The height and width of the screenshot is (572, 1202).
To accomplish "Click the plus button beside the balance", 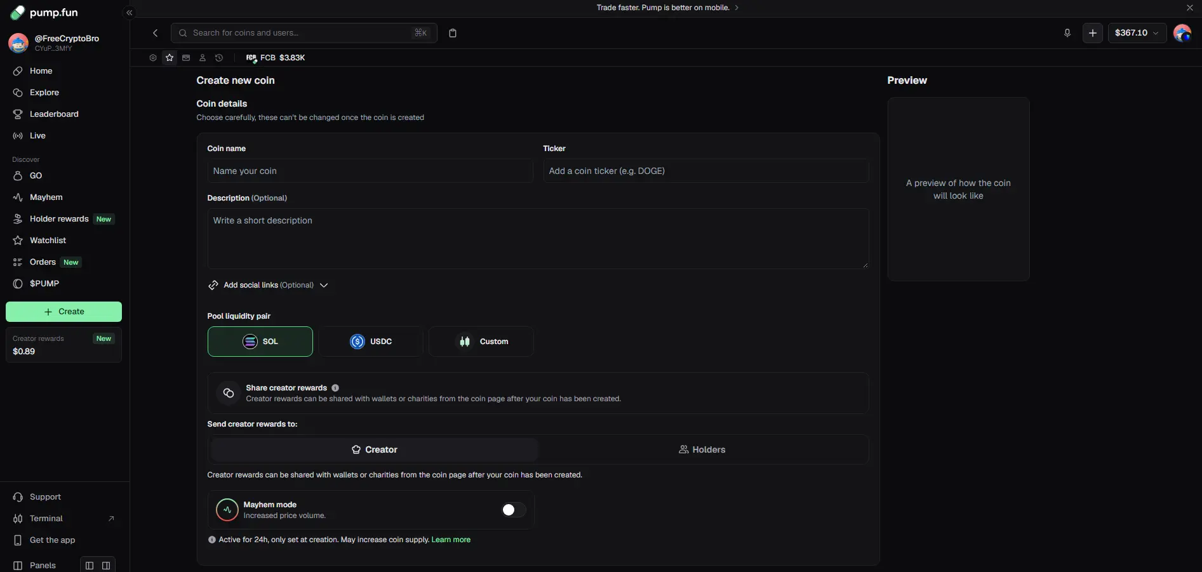I will (x=1093, y=33).
